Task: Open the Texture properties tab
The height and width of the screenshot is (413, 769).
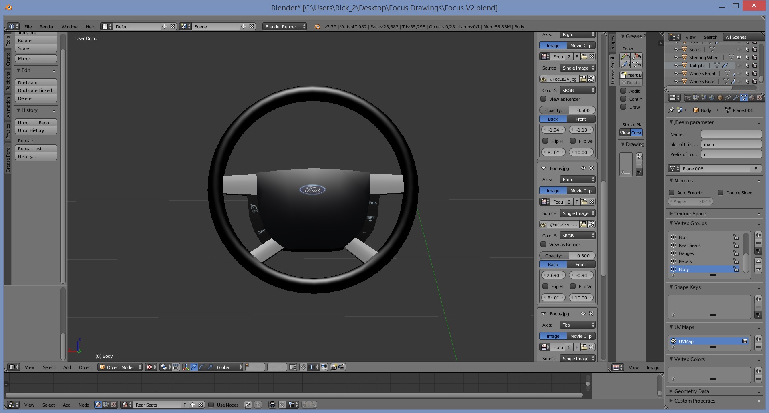Action: tap(760, 98)
